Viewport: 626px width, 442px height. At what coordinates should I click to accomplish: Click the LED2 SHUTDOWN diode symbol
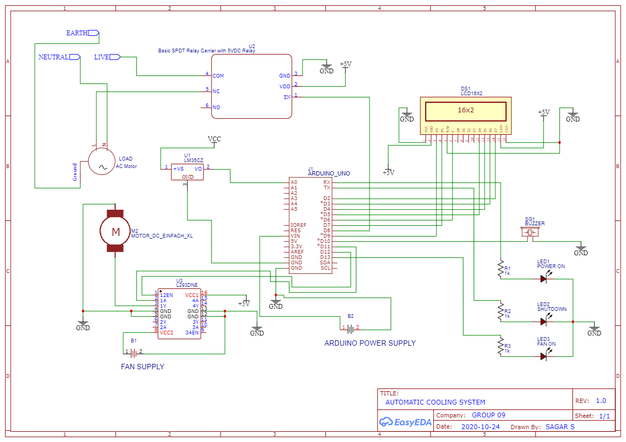544,322
